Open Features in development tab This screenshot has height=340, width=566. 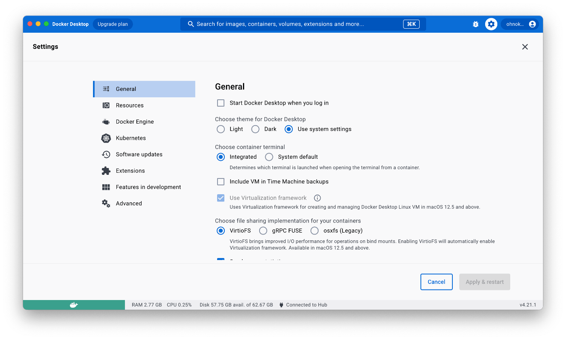pos(144,187)
